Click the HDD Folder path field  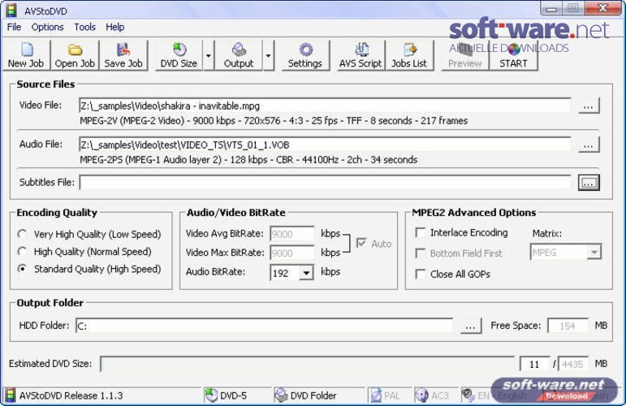coord(265,326)
